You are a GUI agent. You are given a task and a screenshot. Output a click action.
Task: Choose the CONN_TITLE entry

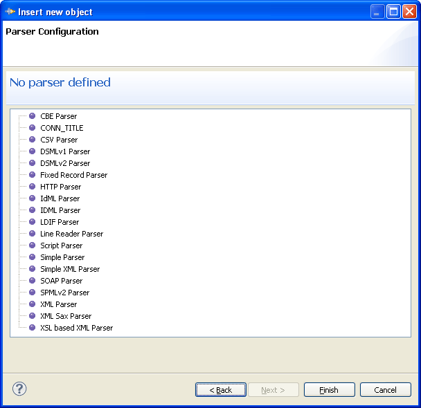[62, 128]
